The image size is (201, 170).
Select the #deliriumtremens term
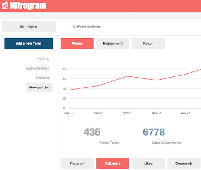(x=37, y=68)
